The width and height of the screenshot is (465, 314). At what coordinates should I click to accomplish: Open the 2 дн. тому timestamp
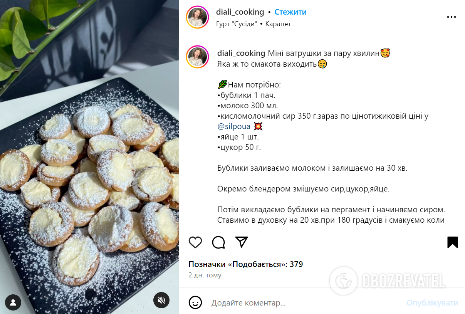[x=205, y=275]
